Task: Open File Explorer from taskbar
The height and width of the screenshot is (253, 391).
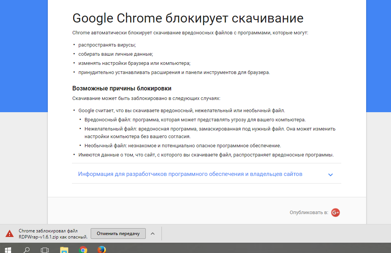Action: click(x=64, y=250)
